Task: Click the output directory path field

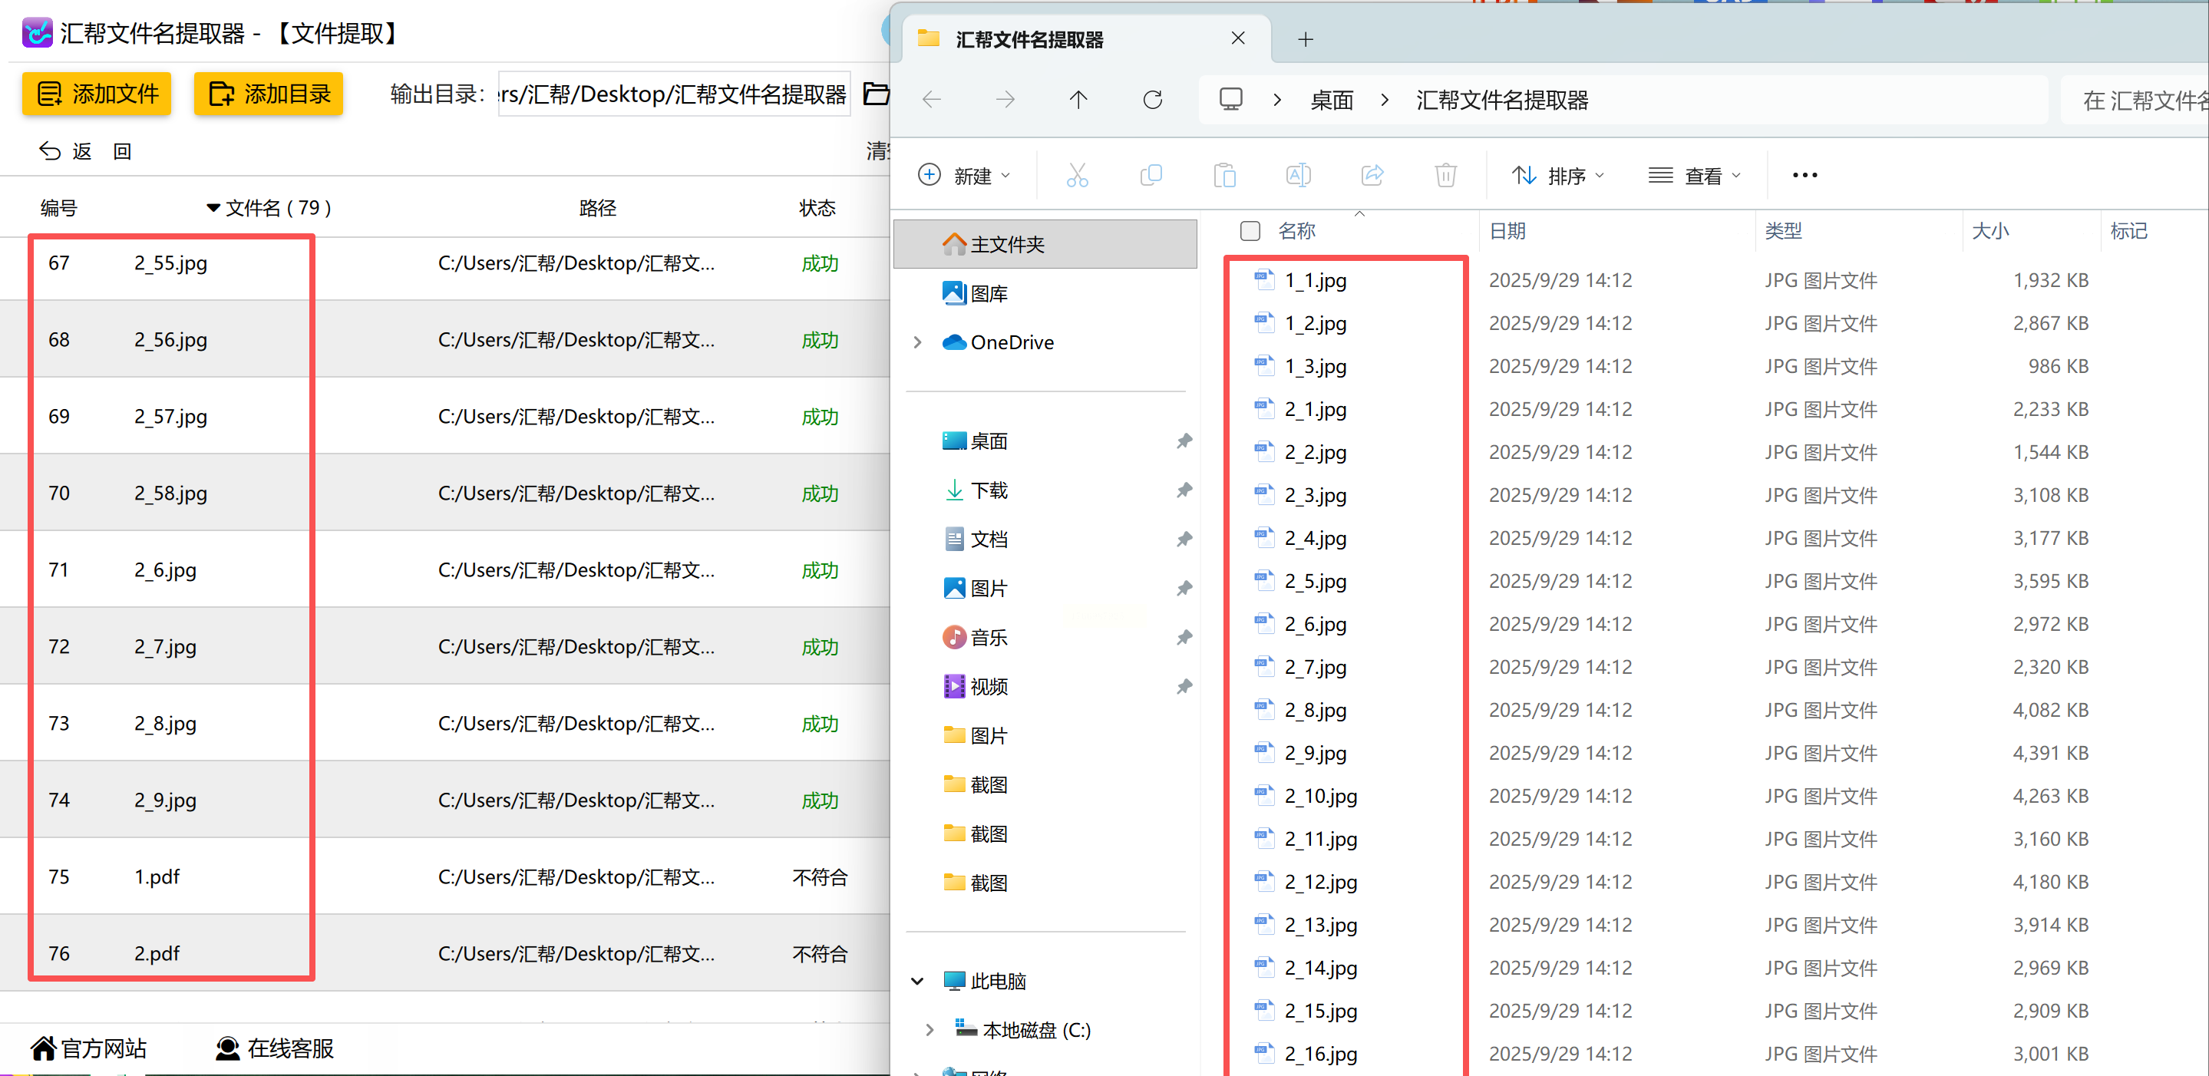Action: [x=674, y=94]
